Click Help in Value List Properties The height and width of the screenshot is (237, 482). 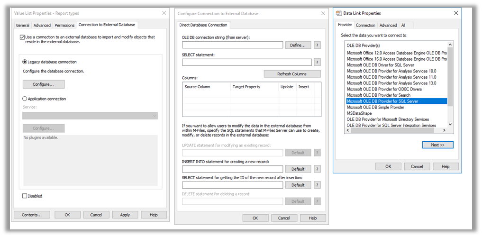coord(154,215)
